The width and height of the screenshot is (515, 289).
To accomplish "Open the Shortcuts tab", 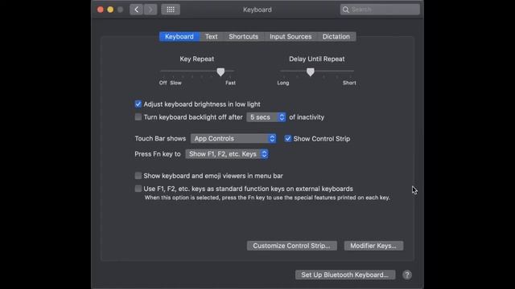I will [x=243, y=36].
